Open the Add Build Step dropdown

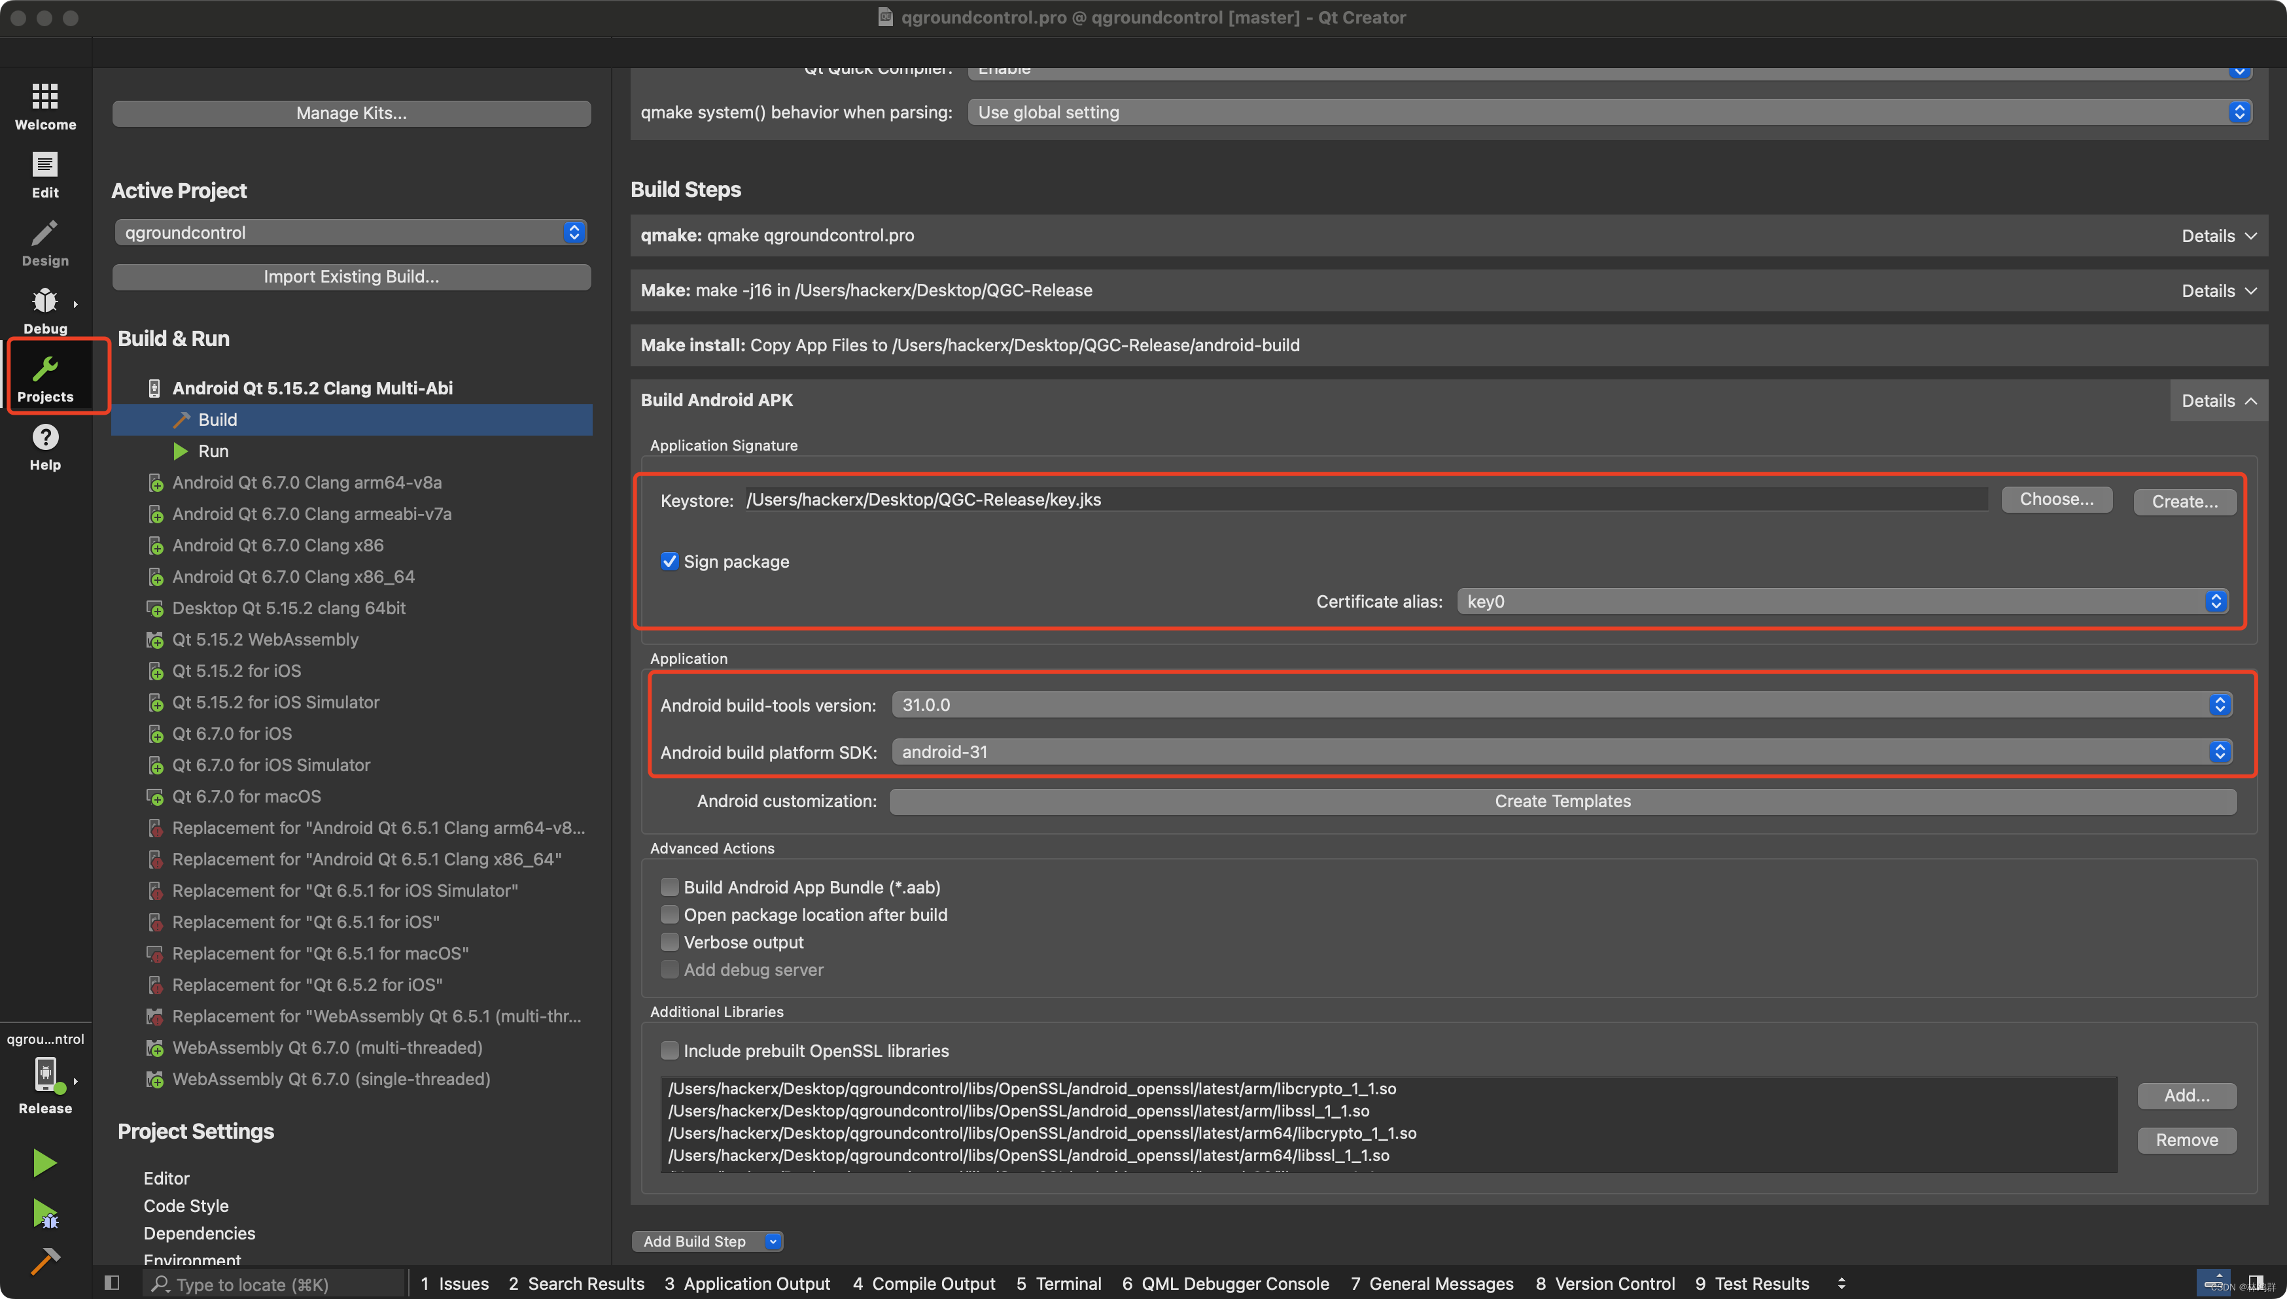click(x=708, y=1241)
